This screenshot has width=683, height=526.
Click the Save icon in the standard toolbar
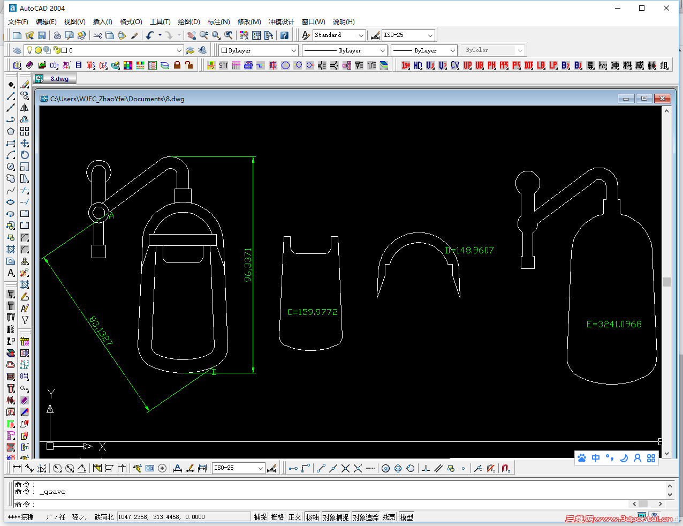pos(42,35)
